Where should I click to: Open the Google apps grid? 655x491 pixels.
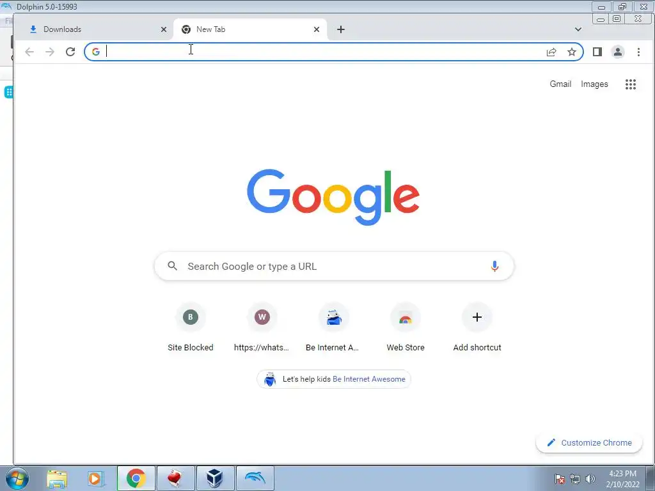point(630,84)
